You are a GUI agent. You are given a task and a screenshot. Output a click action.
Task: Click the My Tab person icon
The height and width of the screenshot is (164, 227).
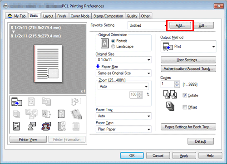coord(10,16)
